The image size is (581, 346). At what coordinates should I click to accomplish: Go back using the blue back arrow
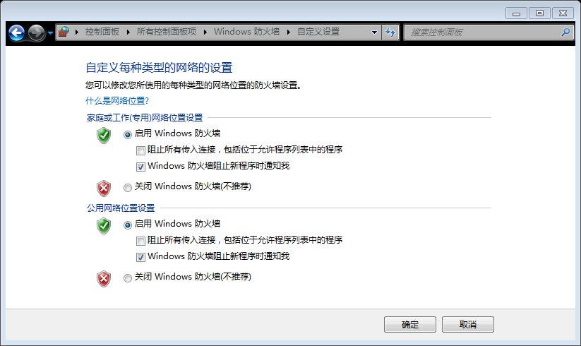click(17, 32)
